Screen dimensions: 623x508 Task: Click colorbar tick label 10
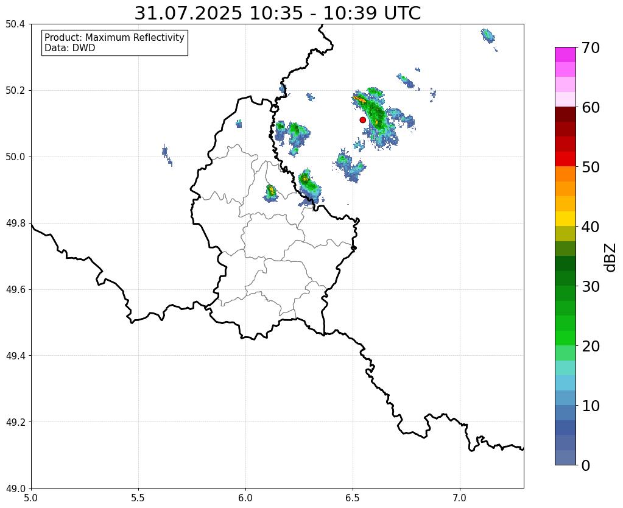(591, 406)
